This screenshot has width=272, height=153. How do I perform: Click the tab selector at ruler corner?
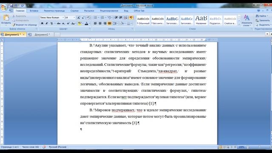tap(2, 40)
